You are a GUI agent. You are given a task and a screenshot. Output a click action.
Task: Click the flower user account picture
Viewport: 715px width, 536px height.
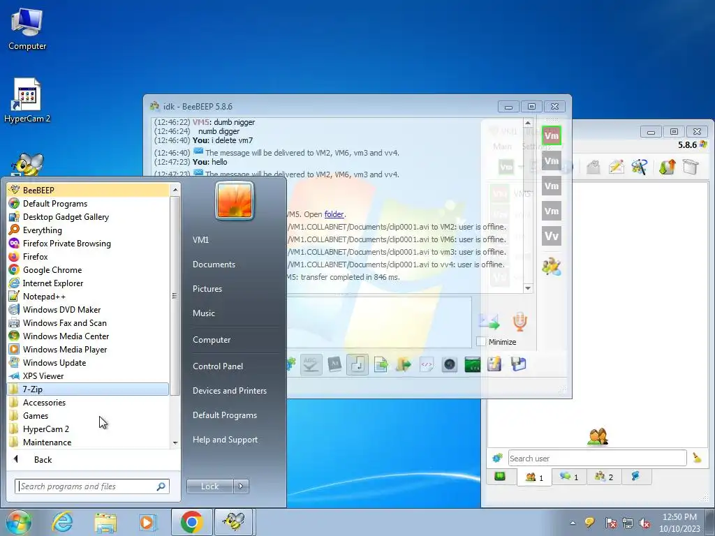235,200
